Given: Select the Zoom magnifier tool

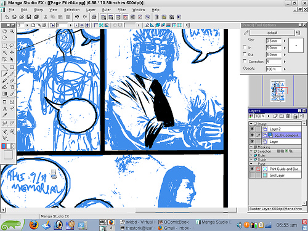Looking at the screenshot, I should tap(12, 31).
